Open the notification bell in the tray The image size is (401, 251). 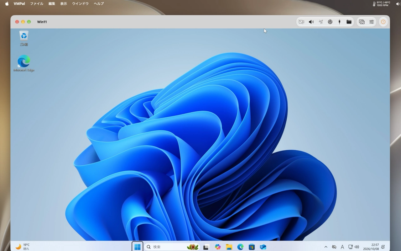tap(383, 247)
